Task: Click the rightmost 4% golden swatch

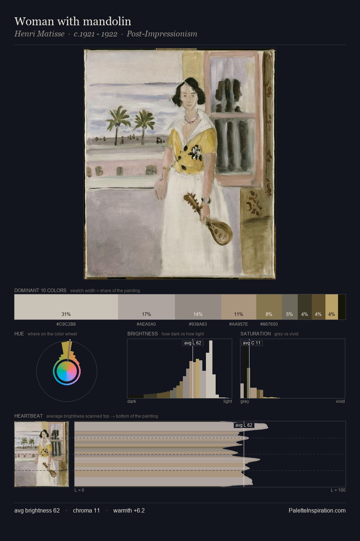Action: pyautogui.click(x=332, y=307)
